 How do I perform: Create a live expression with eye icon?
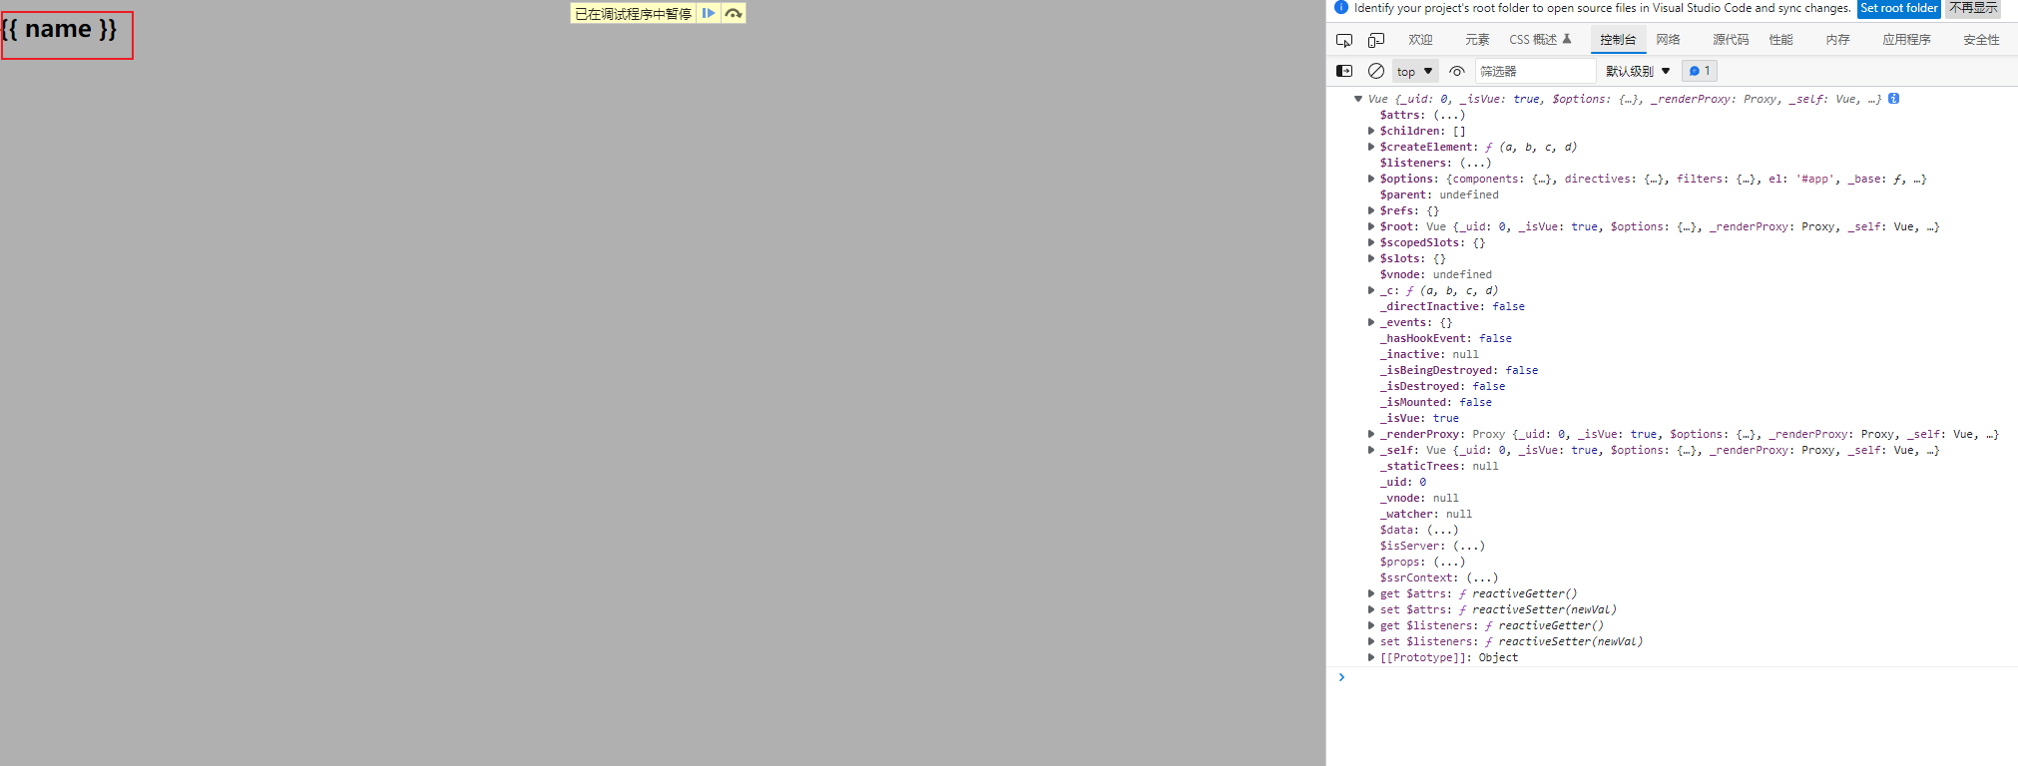click(x=1457, y=71)
